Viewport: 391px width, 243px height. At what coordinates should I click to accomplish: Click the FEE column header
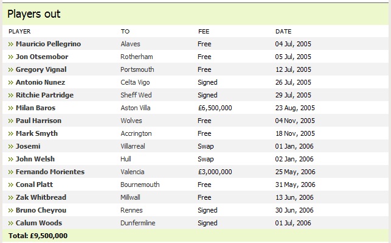[x=204, y=32]
